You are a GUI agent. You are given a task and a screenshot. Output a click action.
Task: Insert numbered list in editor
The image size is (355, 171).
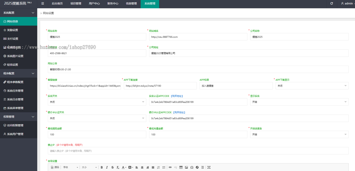click(x=158, y=167)
